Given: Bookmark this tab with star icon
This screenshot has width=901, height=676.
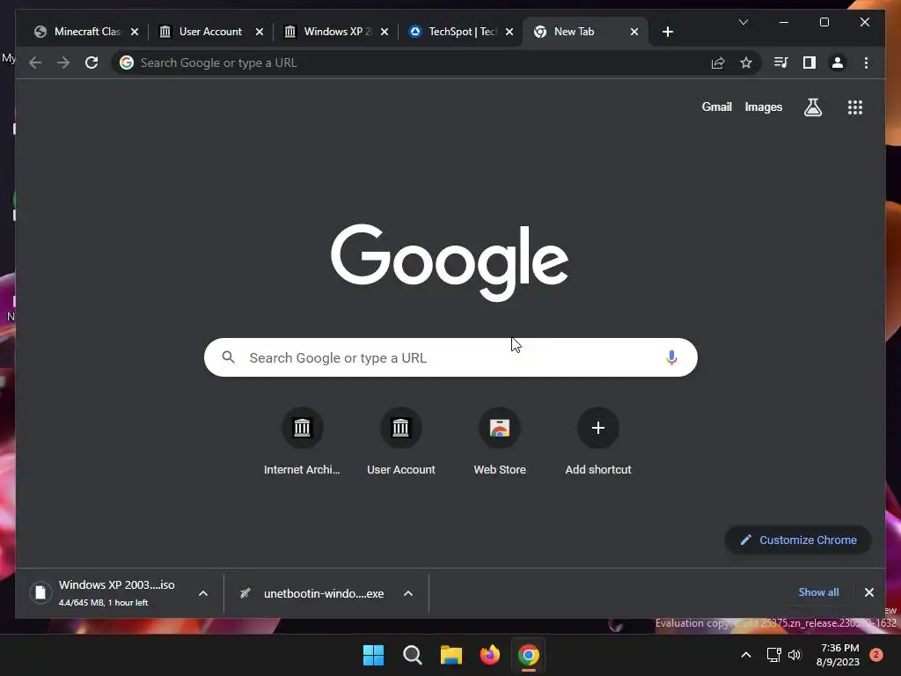Looking at the screenshot, I should [746, 62].
